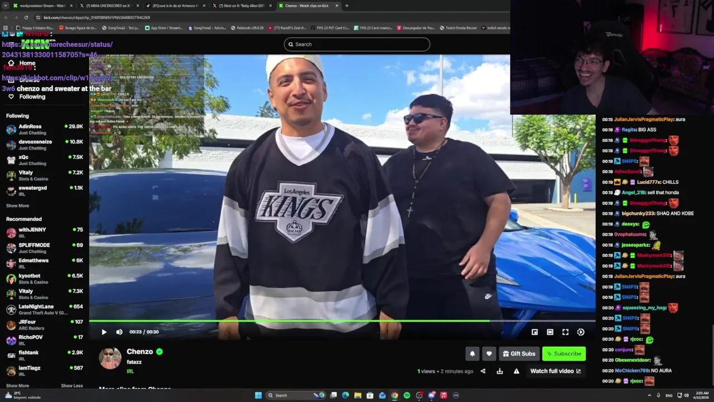This screenshot has height=402, width=714.
Task: Show hidden system tray icons
Action: pyautogui.click(x=649, y=395)
